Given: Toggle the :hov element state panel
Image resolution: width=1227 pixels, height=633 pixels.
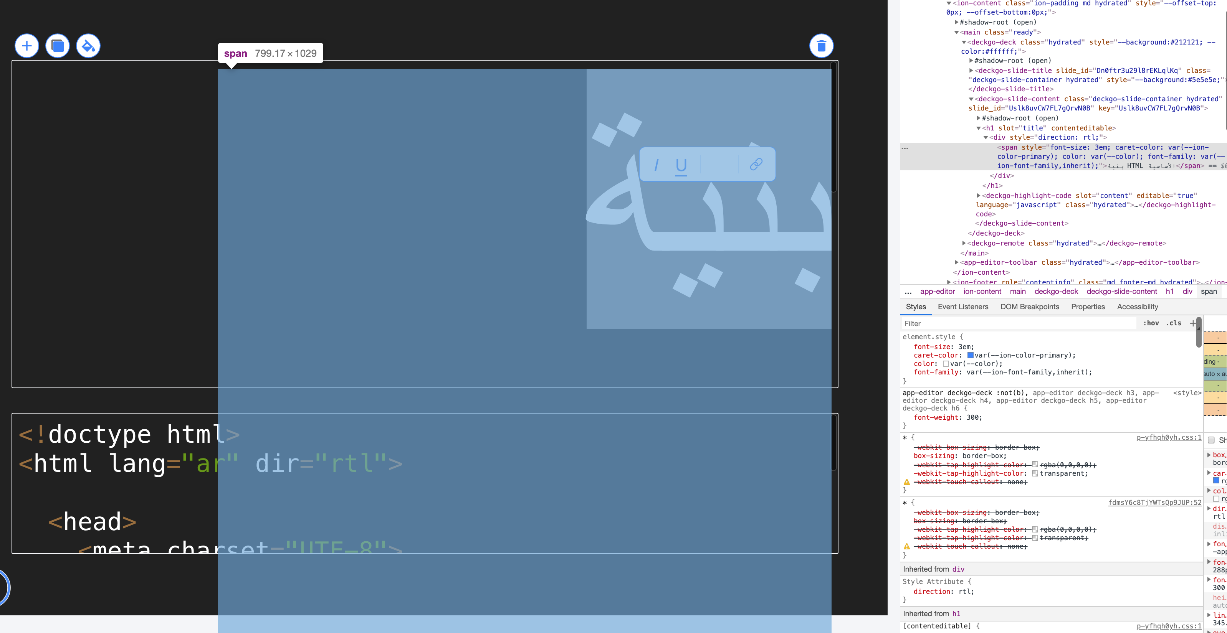Looking at the screenshot, I should pyautogui.click(x=1151, y=323).
